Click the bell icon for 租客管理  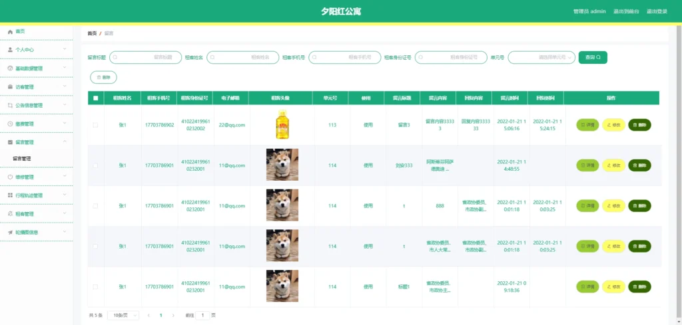[x=10, y=214]
